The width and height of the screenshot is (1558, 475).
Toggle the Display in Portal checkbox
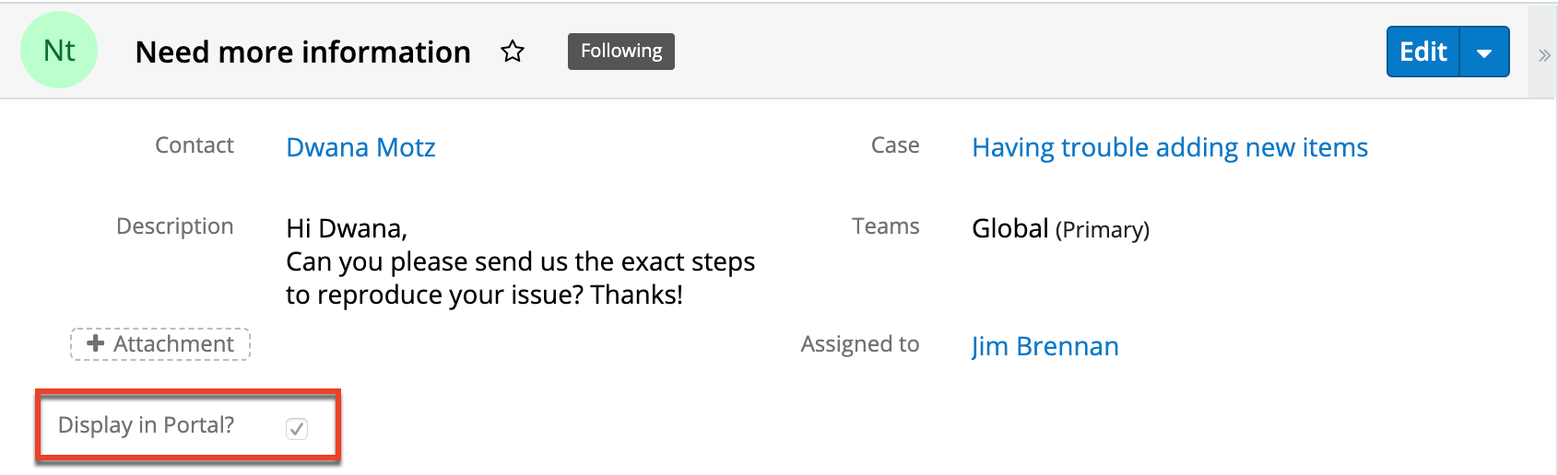pyautogui.click(x=297, y=428)
